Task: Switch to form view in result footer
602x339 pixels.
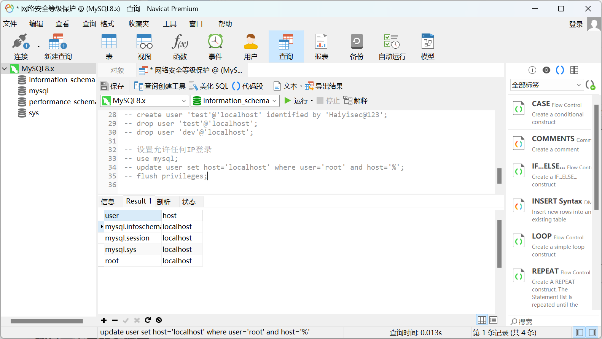Action: click(493, 320)
